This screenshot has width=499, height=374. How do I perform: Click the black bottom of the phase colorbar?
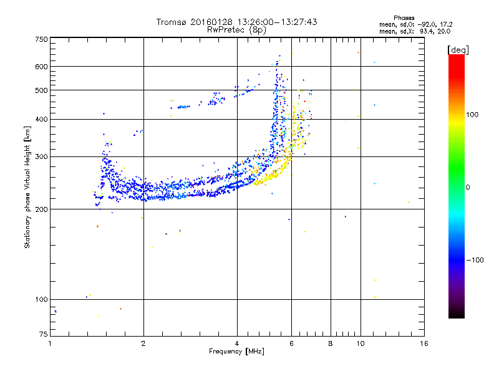pos(457,314)
